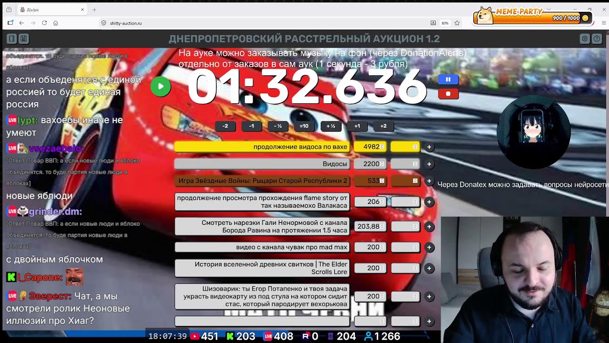Open the help question mark icon
Screen dimensions: 609x343
[x=597, y=39]
